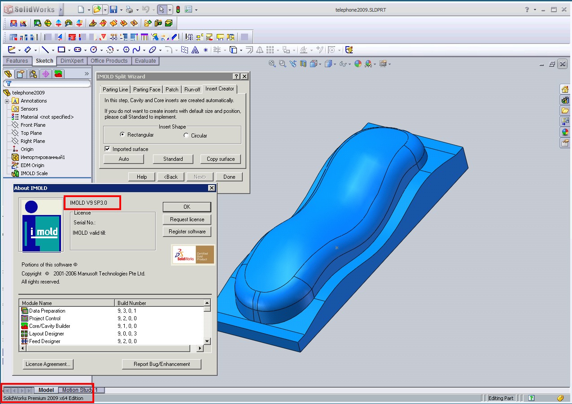Open the Save dropdown arrow
Screen dimensions: 572x404
click(121, 9)
